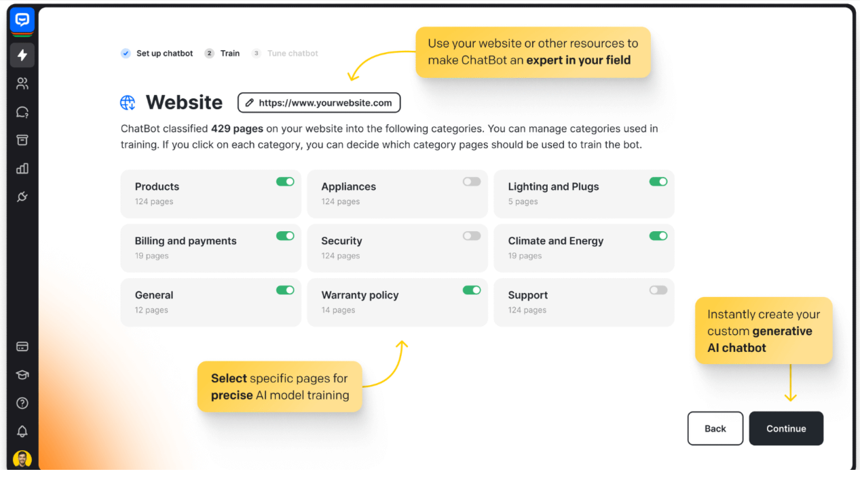860x480 pixels.
Task: Open the integrations plug icon
Action: 22,197
